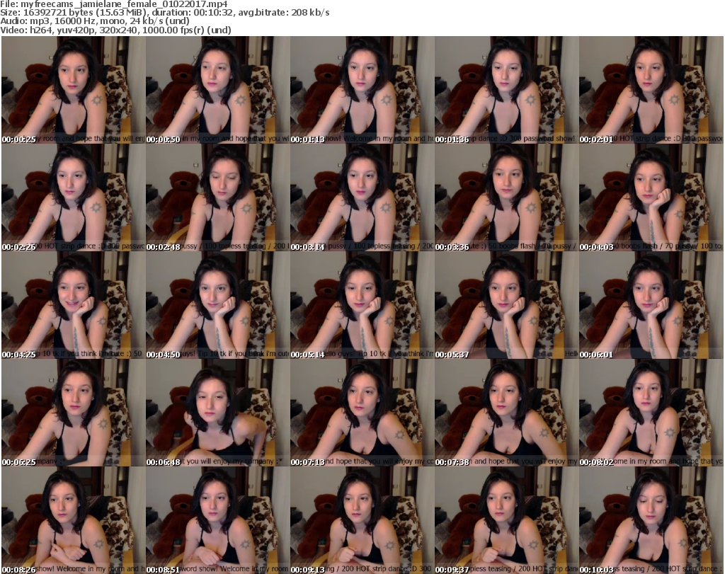Open the frame labeled 00:03:36
Viewport: 725px width, 574px height.
click(506, 197)
